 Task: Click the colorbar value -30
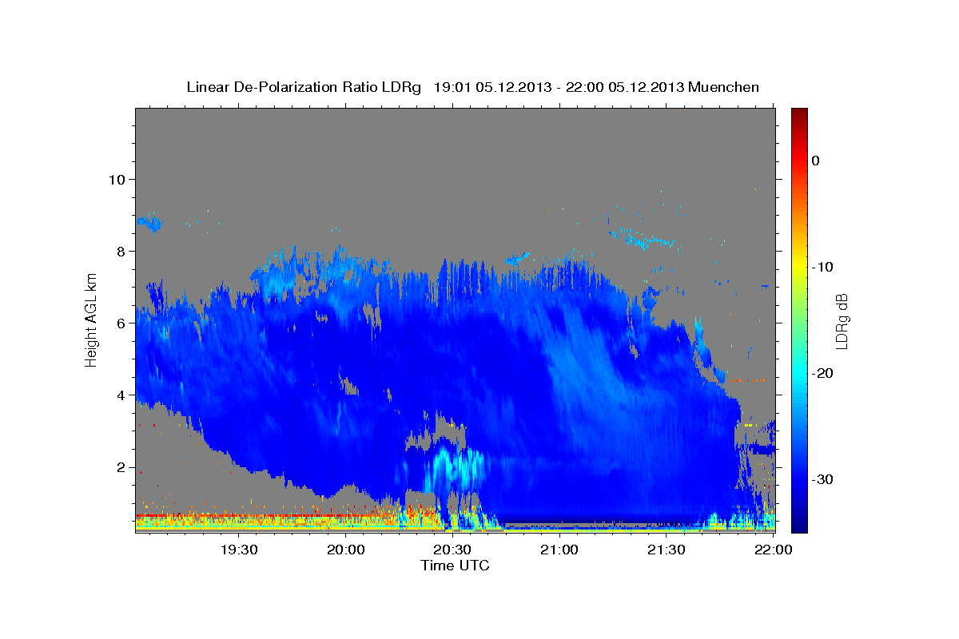[x=823, y=479]
